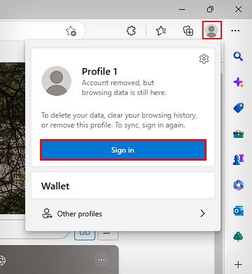Restore down the Edge window
The image size is (252, 274).
tap(210, 9)
